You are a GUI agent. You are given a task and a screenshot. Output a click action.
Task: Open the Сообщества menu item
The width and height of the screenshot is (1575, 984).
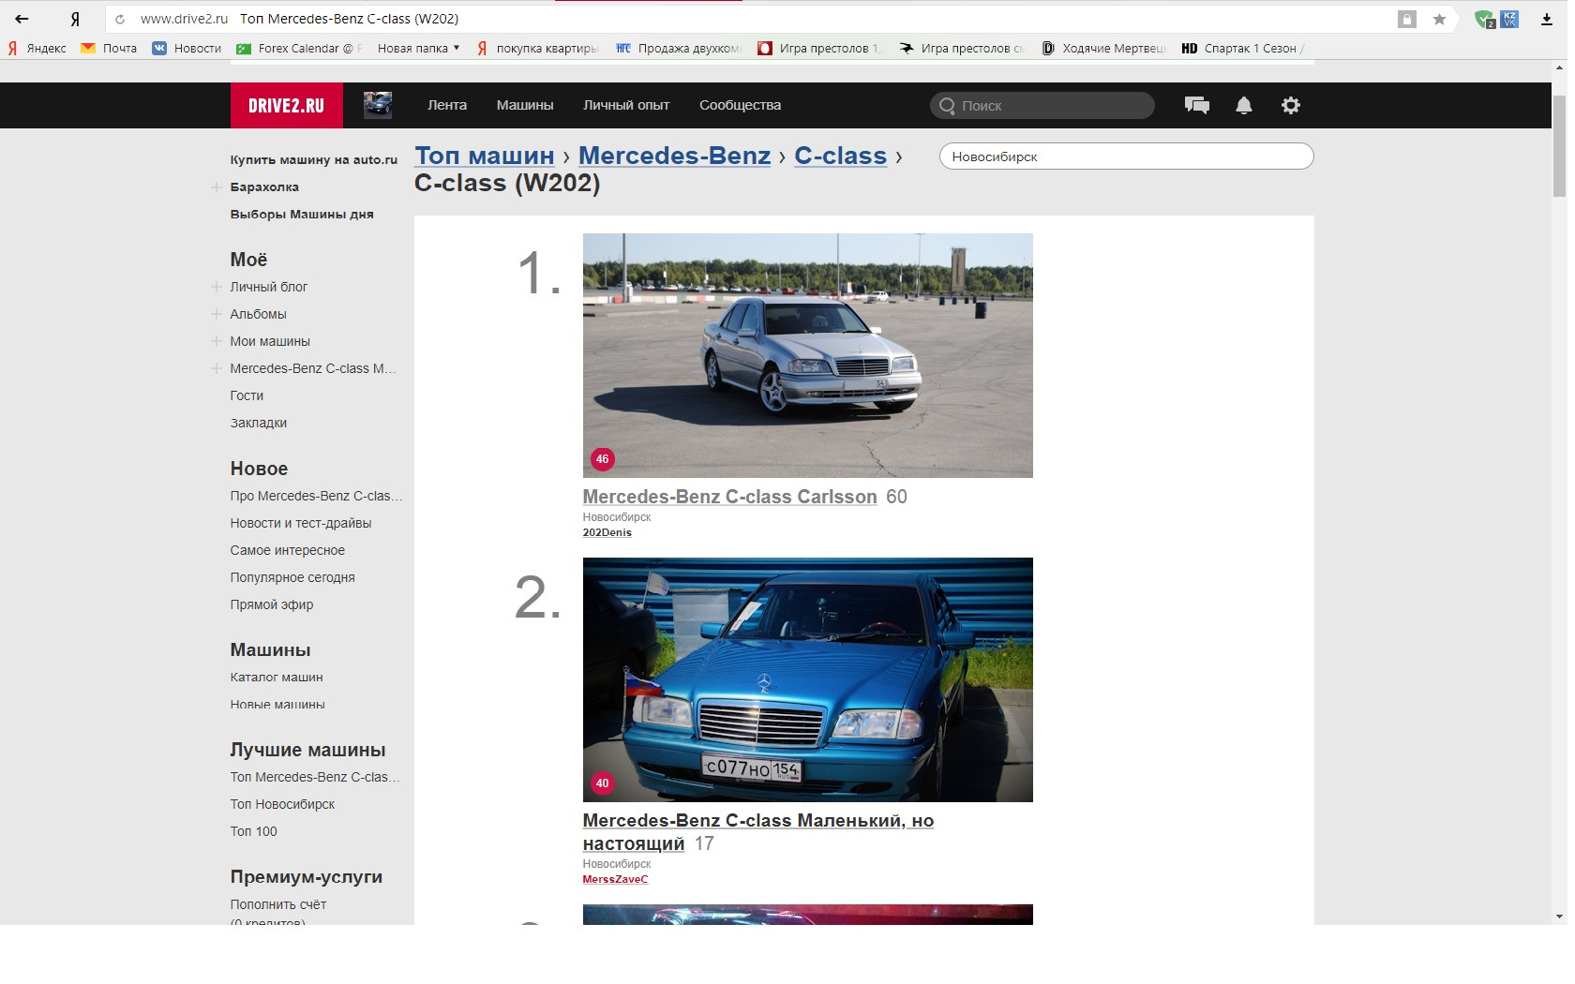(740, 105)
